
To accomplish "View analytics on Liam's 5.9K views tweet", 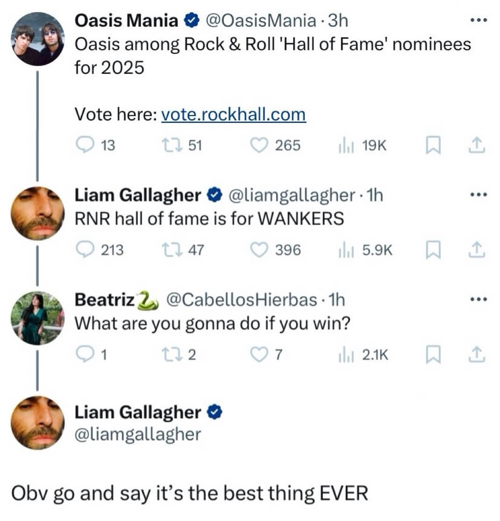I will [344, 251].
